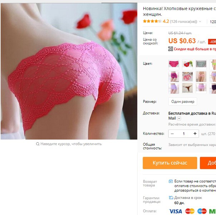The image size is (216, 215).
Task: Click the quantity input field
Action: click(x=183, y=134)
